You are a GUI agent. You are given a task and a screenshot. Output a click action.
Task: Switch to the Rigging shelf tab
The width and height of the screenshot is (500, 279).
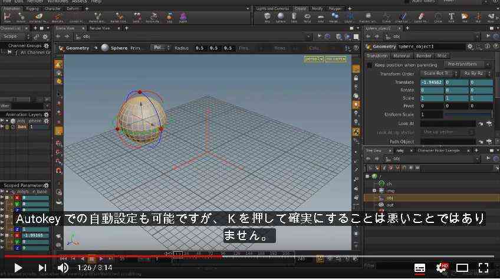(x=32, y=9)
